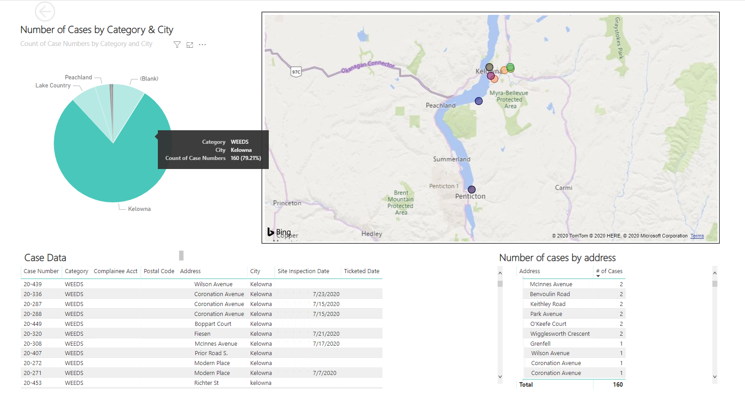745x393 pixels.
Task: Select case number 20-336
Action: pyautogui.click(x=32, y=294)
